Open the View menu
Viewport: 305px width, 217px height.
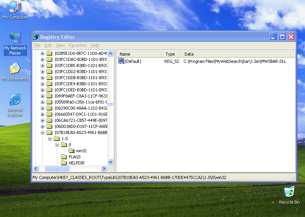pyautogui.click(x=60, y=45)
